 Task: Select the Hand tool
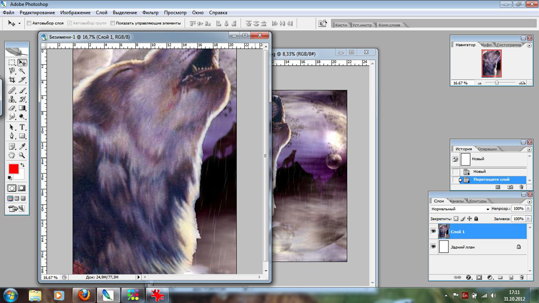pos(12,155)
